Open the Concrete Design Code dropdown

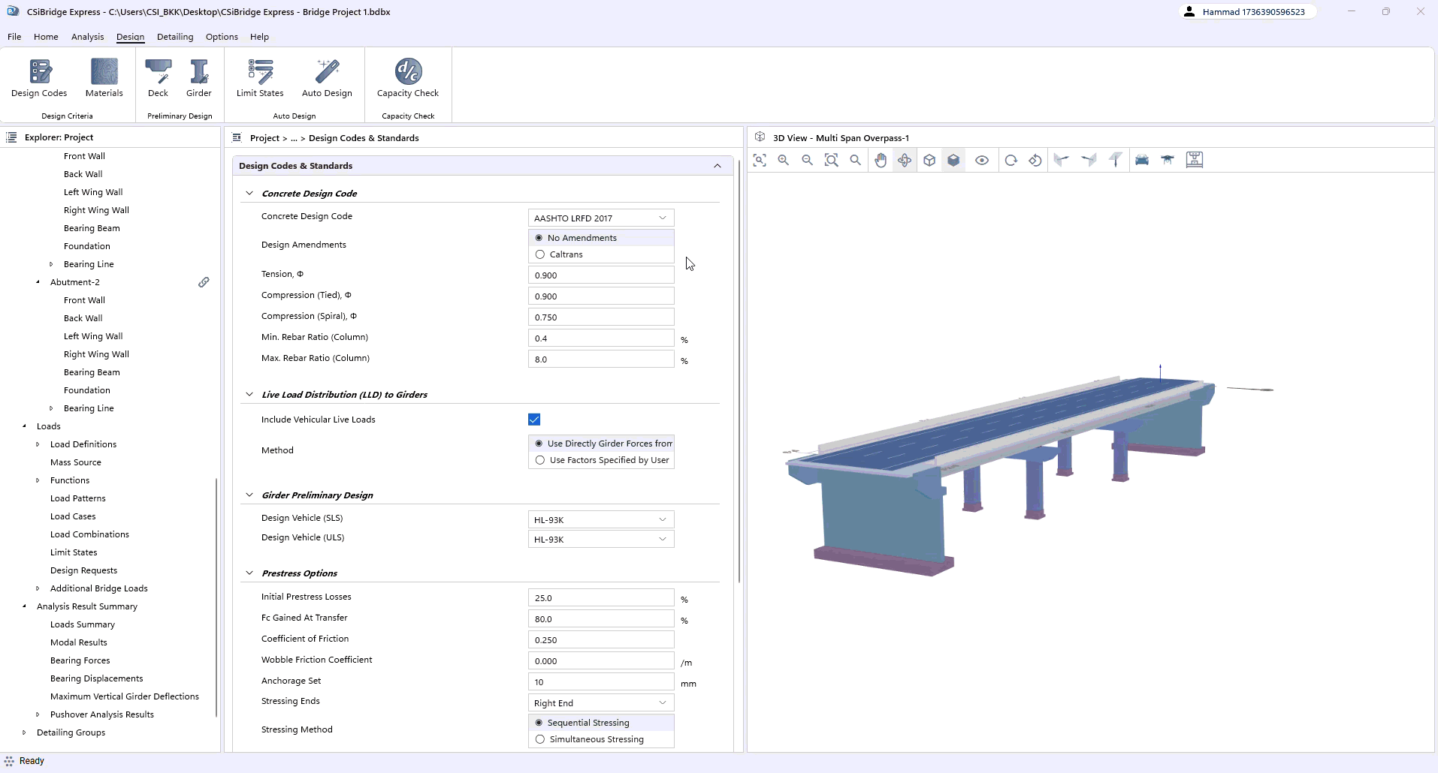(601, 218)
